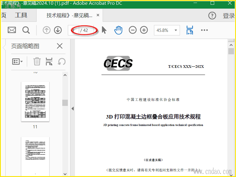Screen dimensions: 236x177
Task: Click the title 3D 打印混凝土边框叠合板应用技术规程
Action: click(153, 117)
